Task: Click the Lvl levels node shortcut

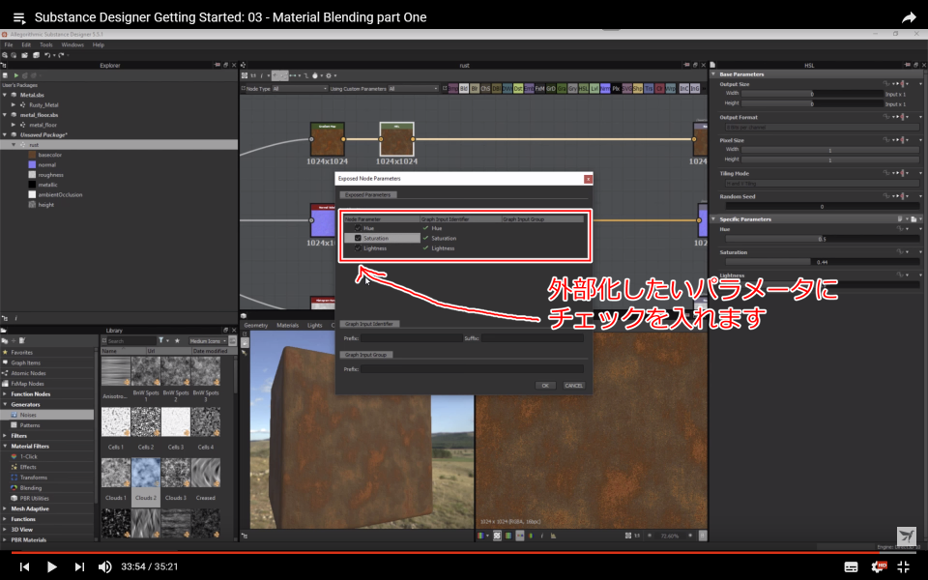Action: (x=594, y=89)
